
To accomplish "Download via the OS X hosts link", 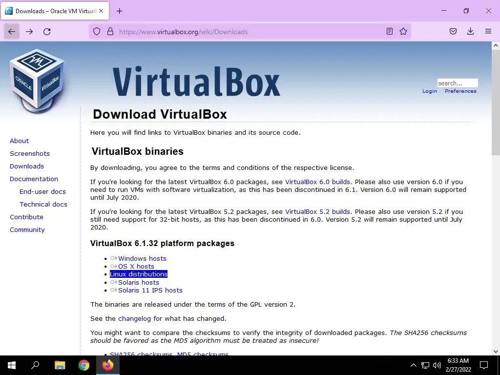I will point(136,267).
